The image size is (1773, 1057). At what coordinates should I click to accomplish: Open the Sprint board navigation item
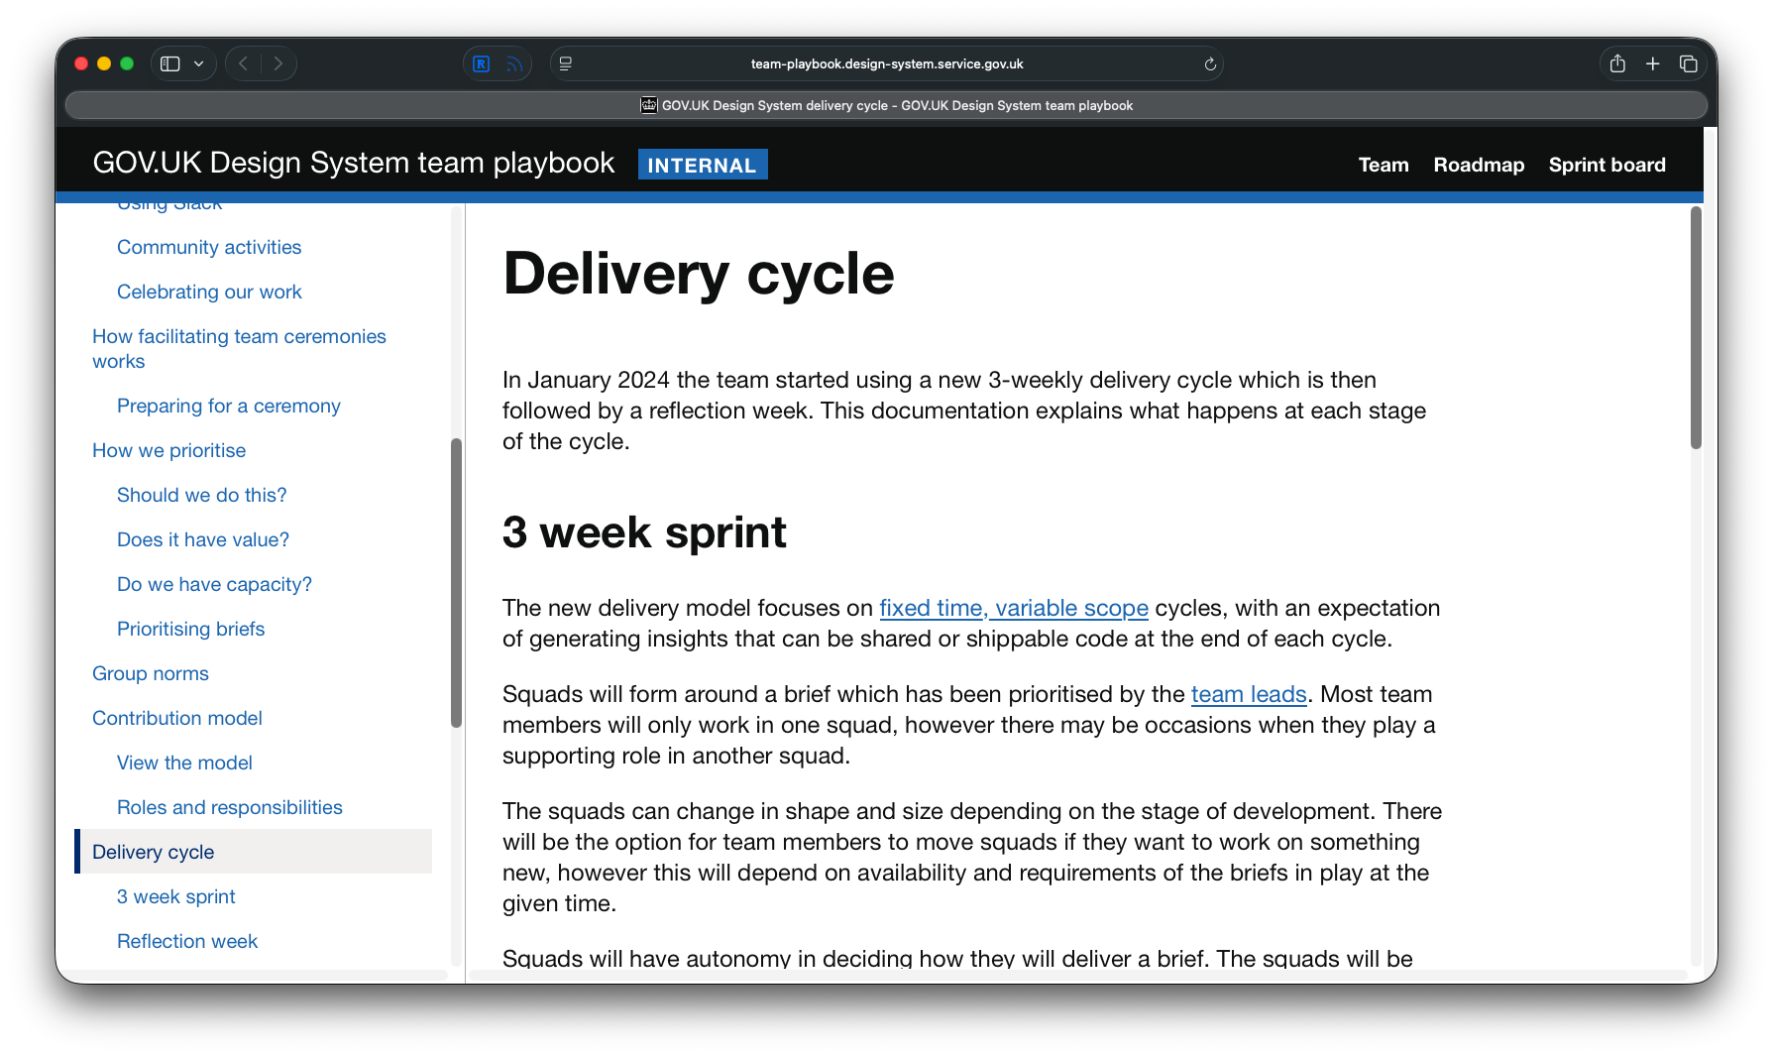[1607, 165]
